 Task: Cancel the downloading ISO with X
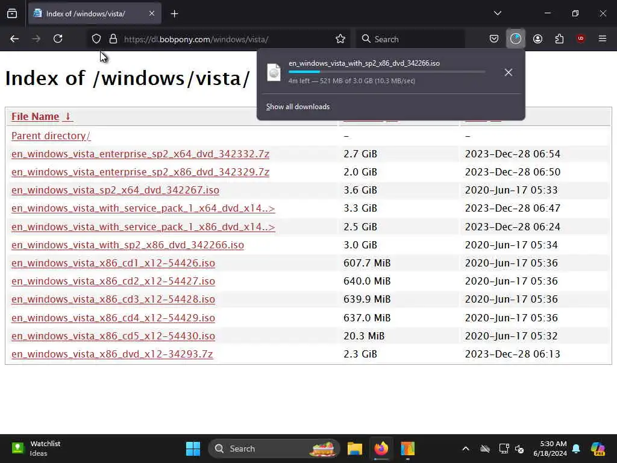(x=509, y=72)
